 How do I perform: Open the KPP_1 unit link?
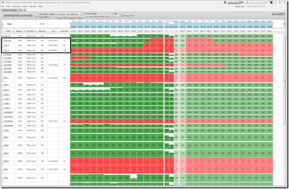(x=6, y=78)
